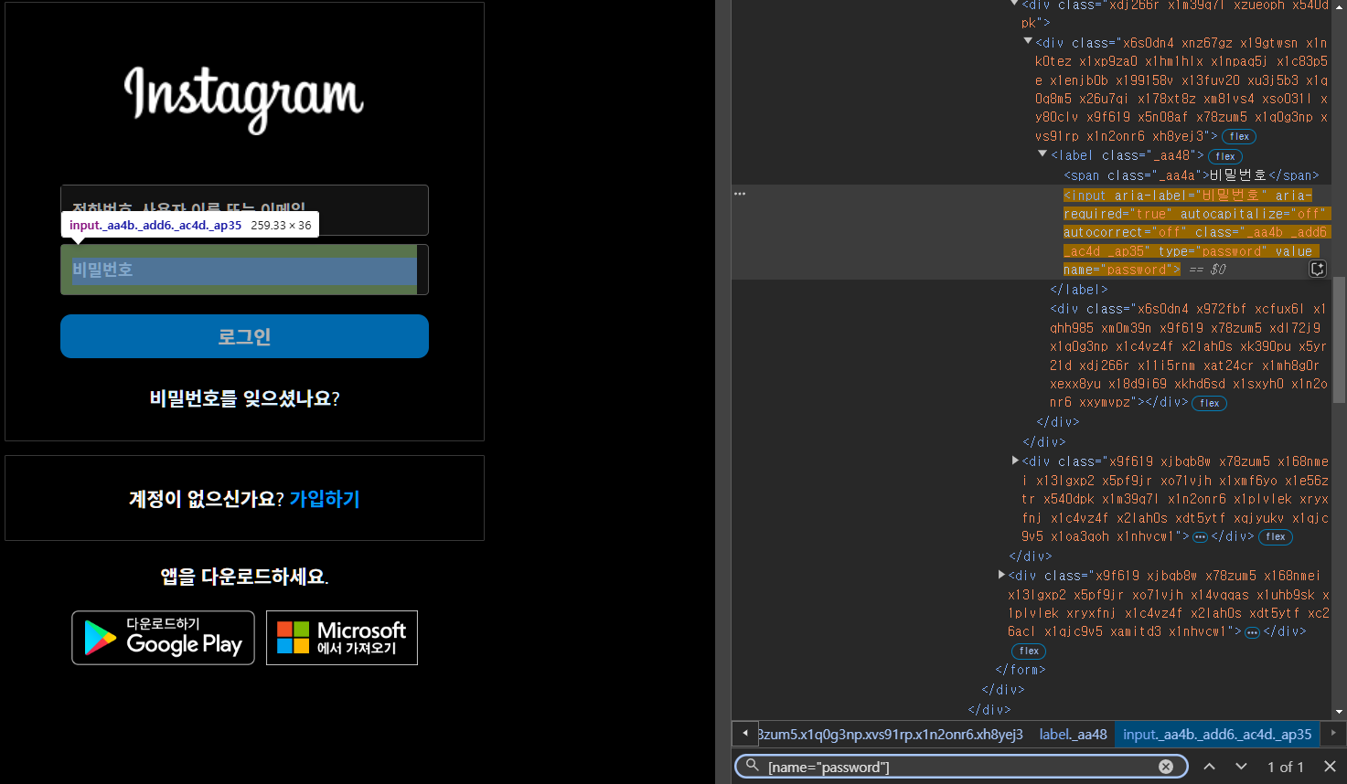Select the closing </label> line

click(1079, 290)
